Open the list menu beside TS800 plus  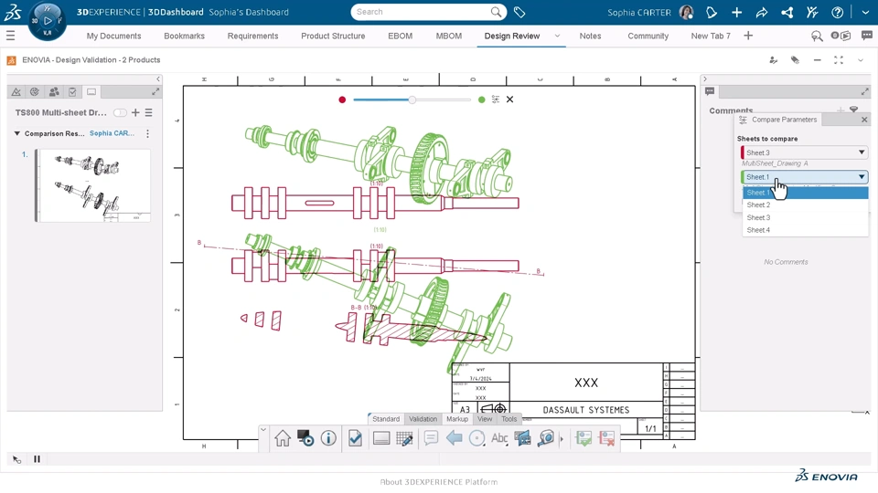coord(148,112)
